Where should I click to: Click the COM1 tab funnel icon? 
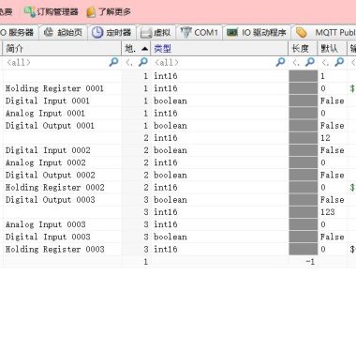(185, 32)
